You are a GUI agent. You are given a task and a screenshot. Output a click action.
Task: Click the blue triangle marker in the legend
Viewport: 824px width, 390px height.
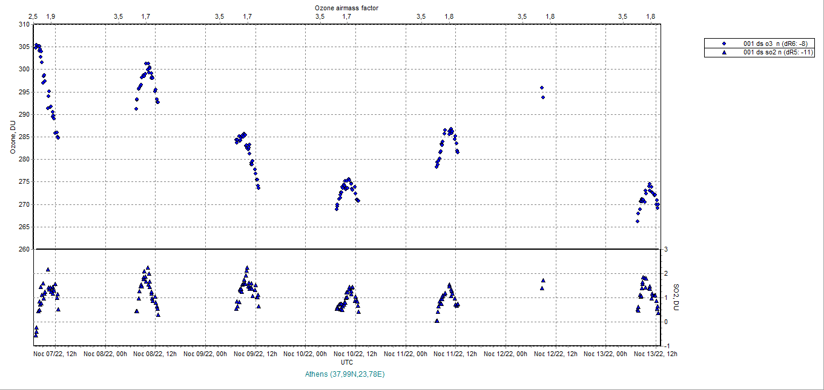tap(723, 53)
